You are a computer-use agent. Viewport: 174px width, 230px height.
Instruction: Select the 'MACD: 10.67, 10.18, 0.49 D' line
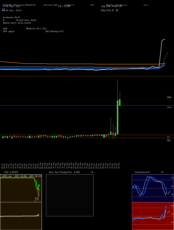pos(17,23)
